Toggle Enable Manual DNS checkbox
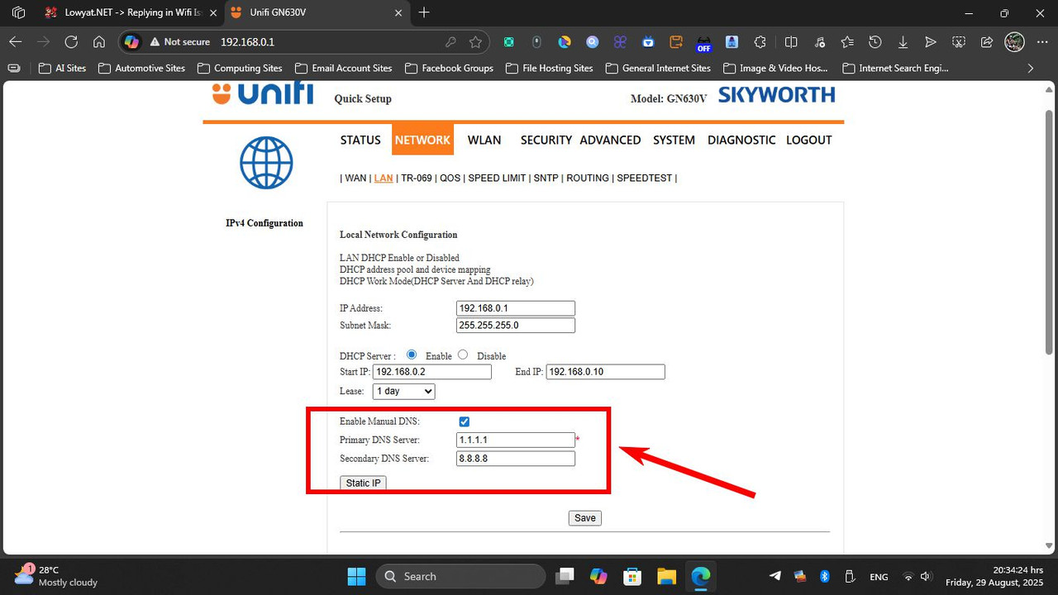 click(465, 421)
